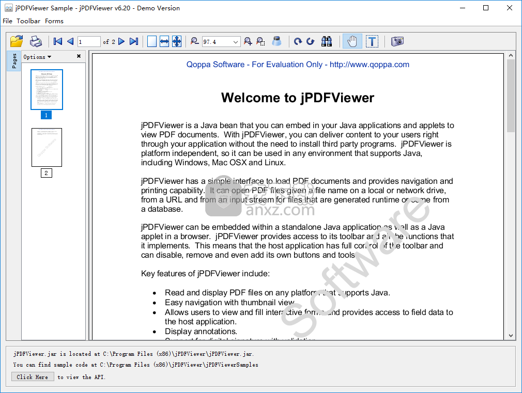Click "Key features of jPDFViewer include:" text

pos(205,274)
